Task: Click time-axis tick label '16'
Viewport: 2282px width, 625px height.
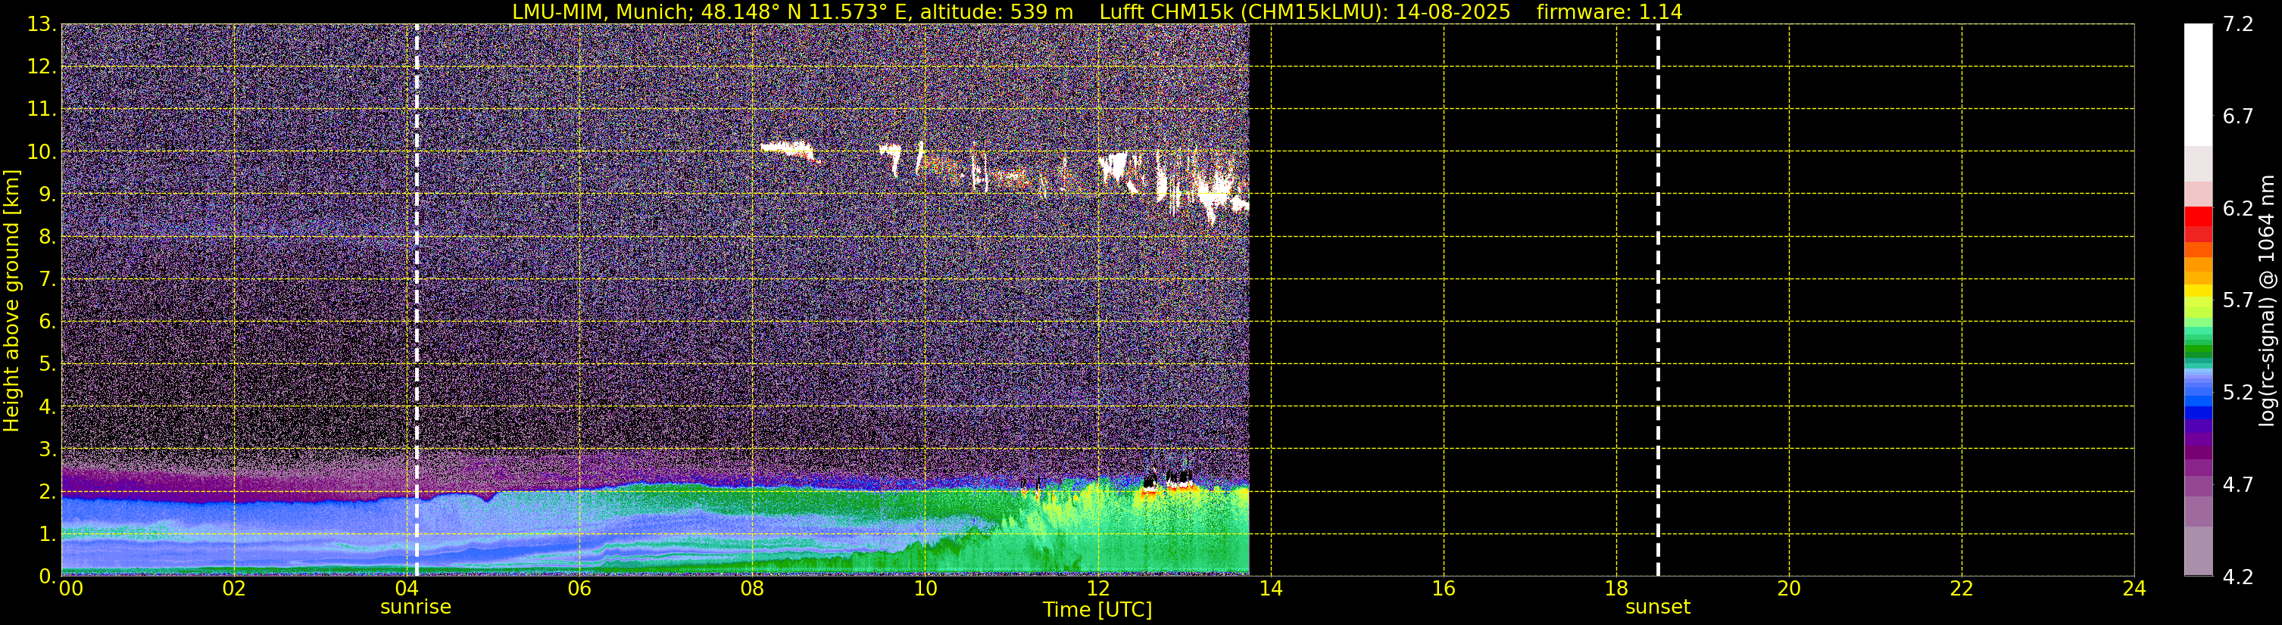Action: (1443, 589)
